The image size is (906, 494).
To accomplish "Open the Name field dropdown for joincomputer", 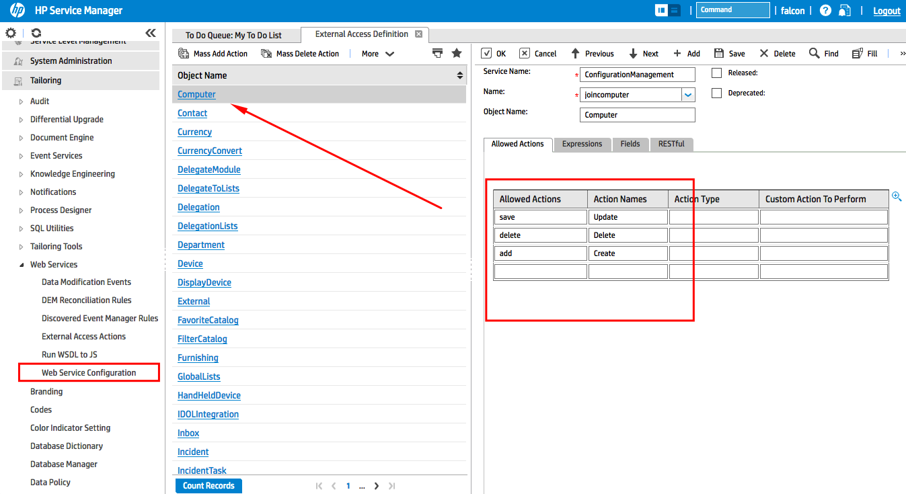I will [688, 94].
